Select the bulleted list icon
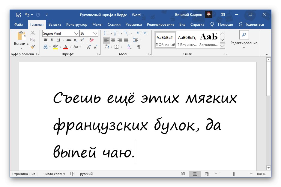Viewport: 281px width, 187px height. coord(106,33)
